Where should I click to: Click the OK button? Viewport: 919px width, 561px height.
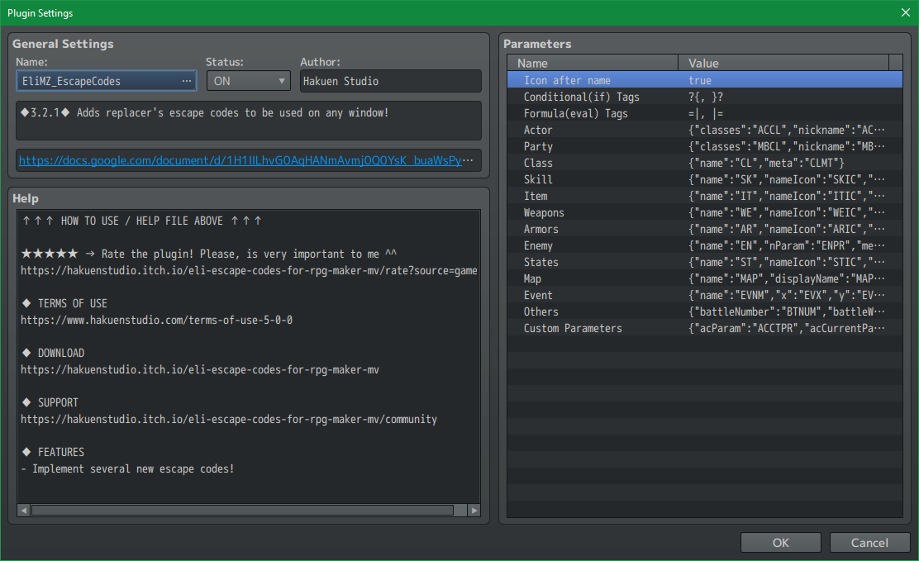tap(780, 543)
